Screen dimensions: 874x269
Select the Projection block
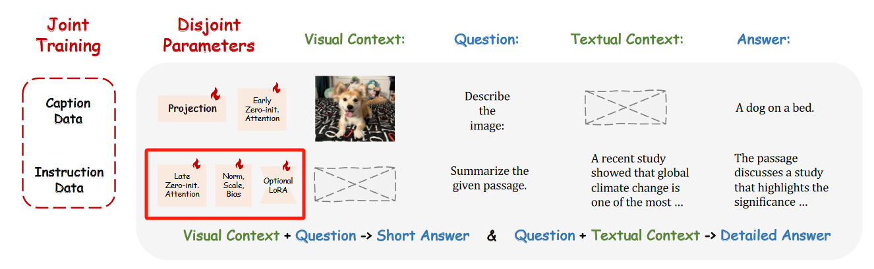pyautogui.click(x=192, y=109)
